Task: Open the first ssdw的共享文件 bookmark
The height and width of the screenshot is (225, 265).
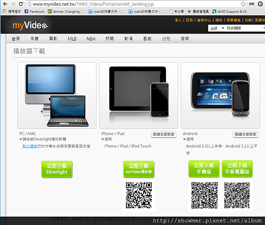Action: (105, 11)
